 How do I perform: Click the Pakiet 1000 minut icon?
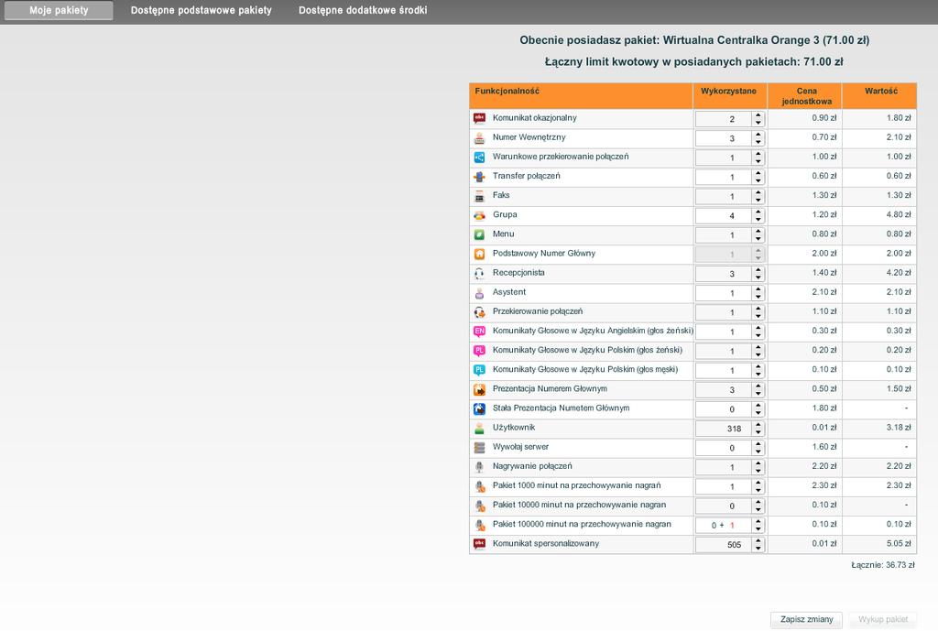tap(479, 486)
